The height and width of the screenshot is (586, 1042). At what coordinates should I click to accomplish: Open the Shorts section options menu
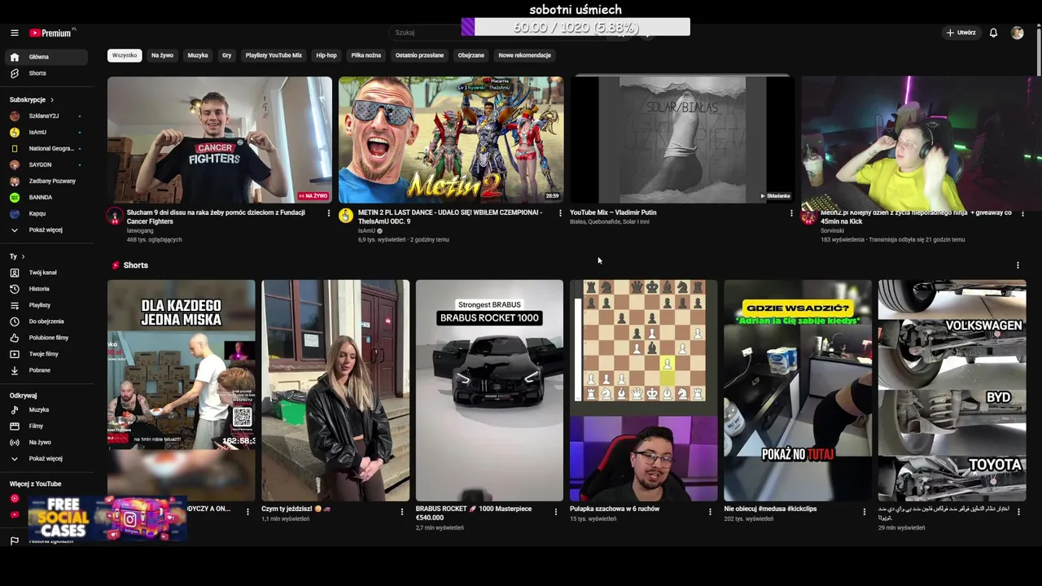pyautogui.click(x=1018, y=265)
